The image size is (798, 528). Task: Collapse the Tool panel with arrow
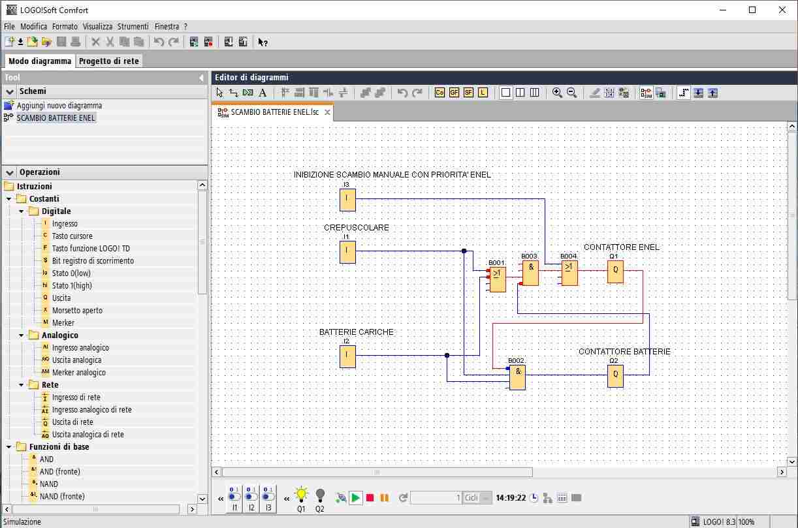pos(201,78)
